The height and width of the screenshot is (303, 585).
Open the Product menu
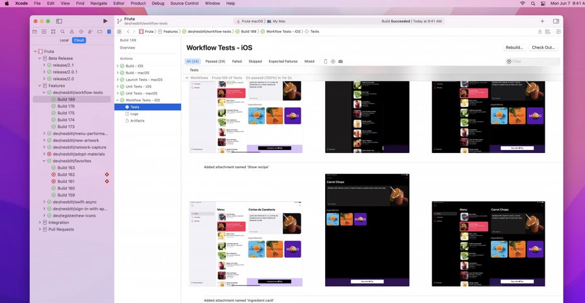pos(138,3)
